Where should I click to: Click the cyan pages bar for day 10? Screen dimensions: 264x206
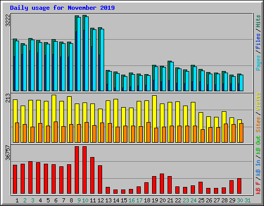[x=87, y=54]
